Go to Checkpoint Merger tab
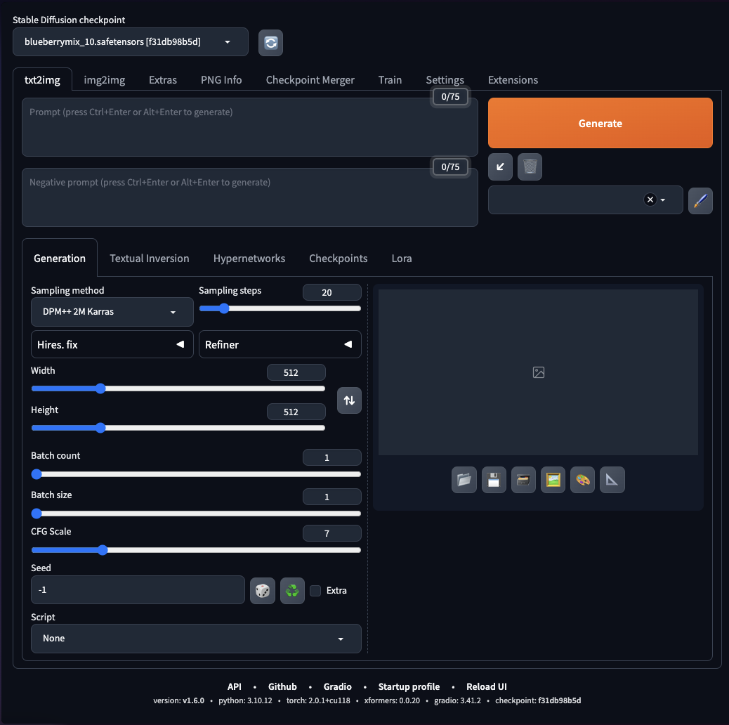This screenshot has width=729, height=725. click(310, 80)
